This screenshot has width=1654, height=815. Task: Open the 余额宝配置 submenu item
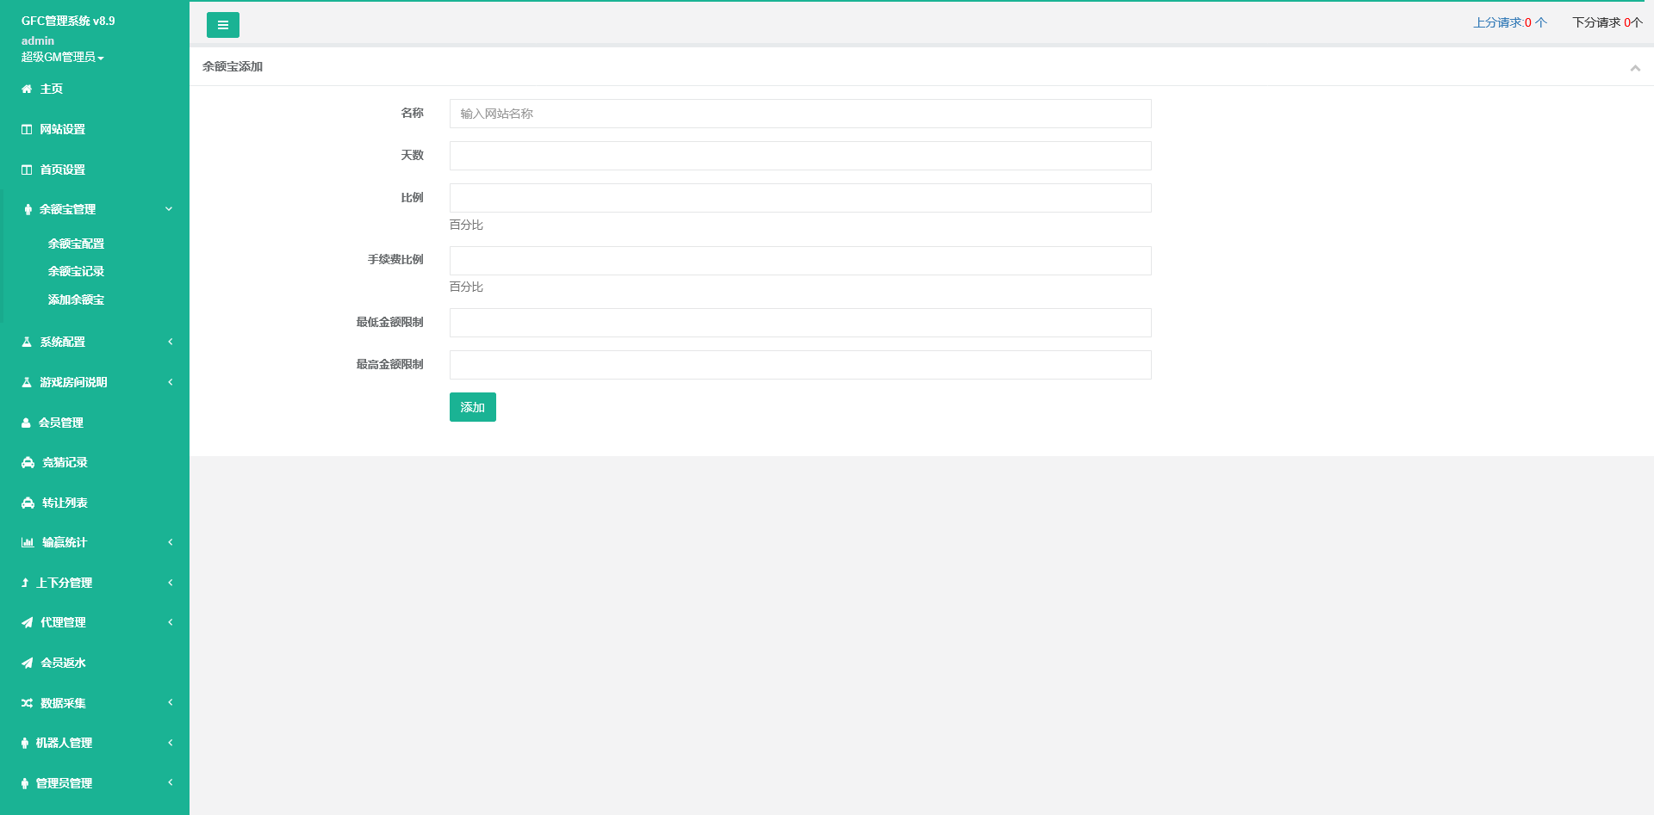click(x=76, y=244)
